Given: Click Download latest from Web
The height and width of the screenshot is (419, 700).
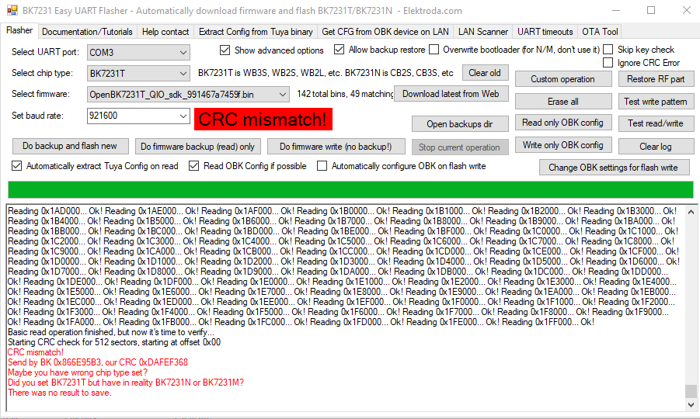Looking at the screenshot, I should coord(451,94).
